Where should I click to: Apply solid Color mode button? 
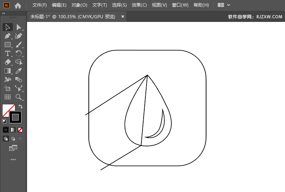coord(6,130)
